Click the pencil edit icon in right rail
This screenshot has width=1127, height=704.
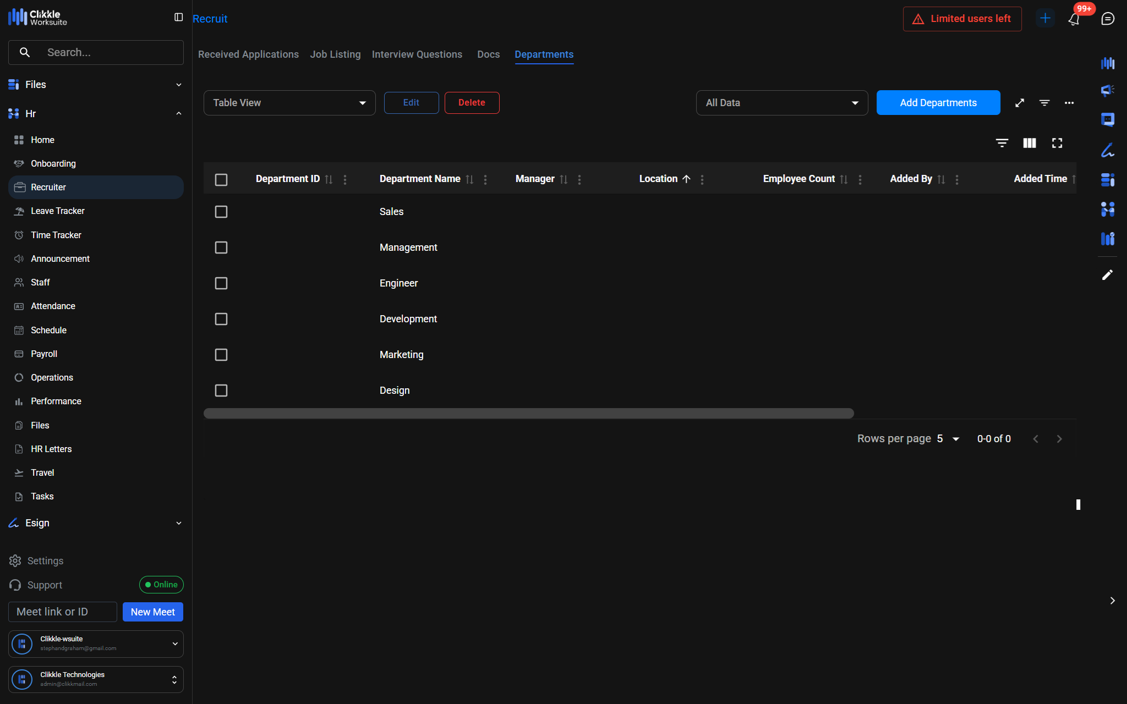pyautogui.click(x=1107, y=275)
